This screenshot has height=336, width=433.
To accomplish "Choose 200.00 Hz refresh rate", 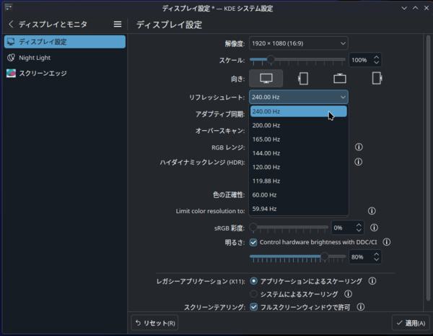I will coord(299,125).
